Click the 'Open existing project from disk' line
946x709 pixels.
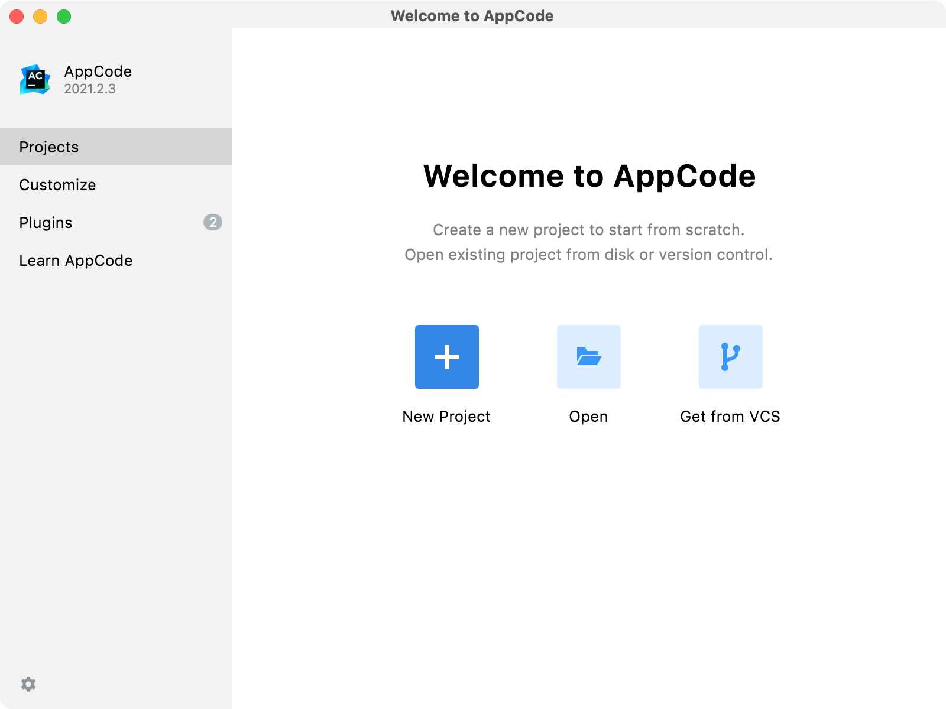click(x=589, y=255)
